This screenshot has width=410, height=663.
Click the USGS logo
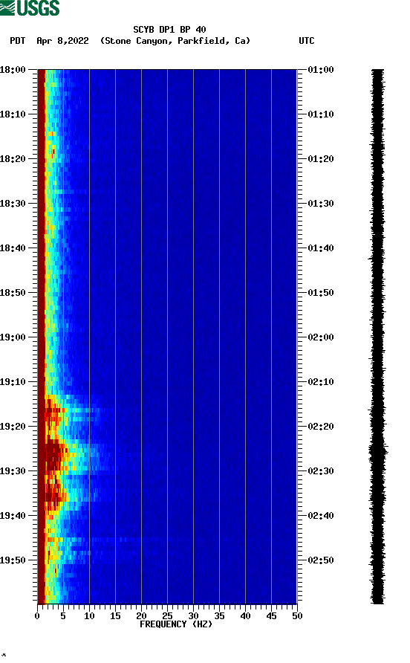pyautogui.click(x=30, y=7)
